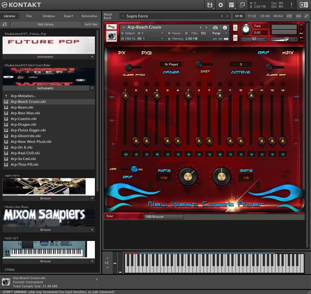This screenshot has width=311, height=294.
Task: Click the Mixom Live Show Browse button
Action: [x=46, y=230]
